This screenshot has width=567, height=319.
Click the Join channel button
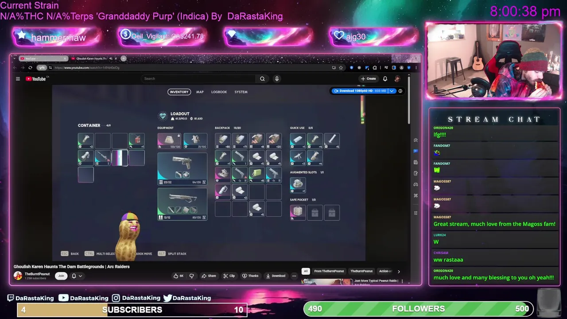61,276
